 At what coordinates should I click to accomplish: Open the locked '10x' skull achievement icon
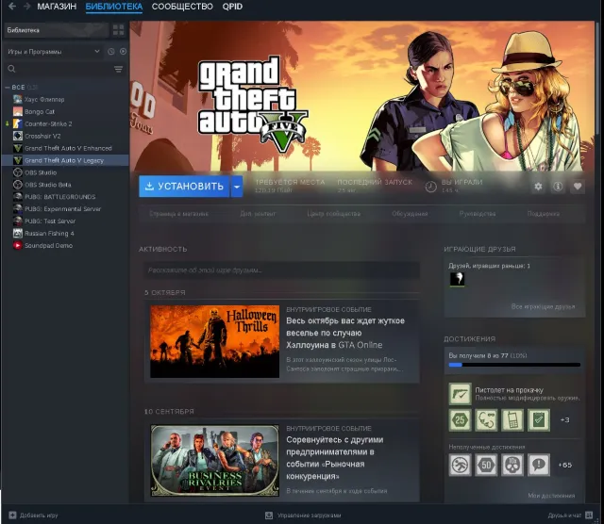[512, 465]
